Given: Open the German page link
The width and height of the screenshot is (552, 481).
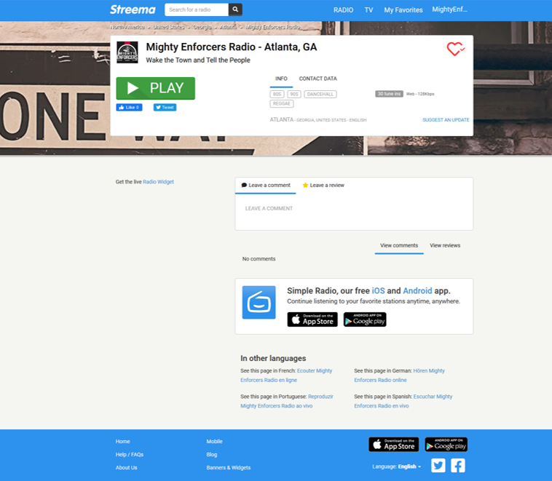Looking at the screenshot, I should tap(400, 375).
